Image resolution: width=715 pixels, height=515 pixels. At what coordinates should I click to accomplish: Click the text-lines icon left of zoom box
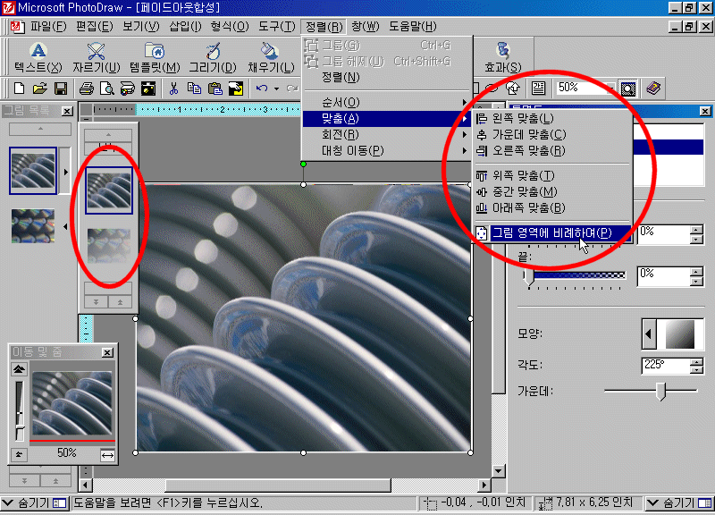click(x=538, y=88)
